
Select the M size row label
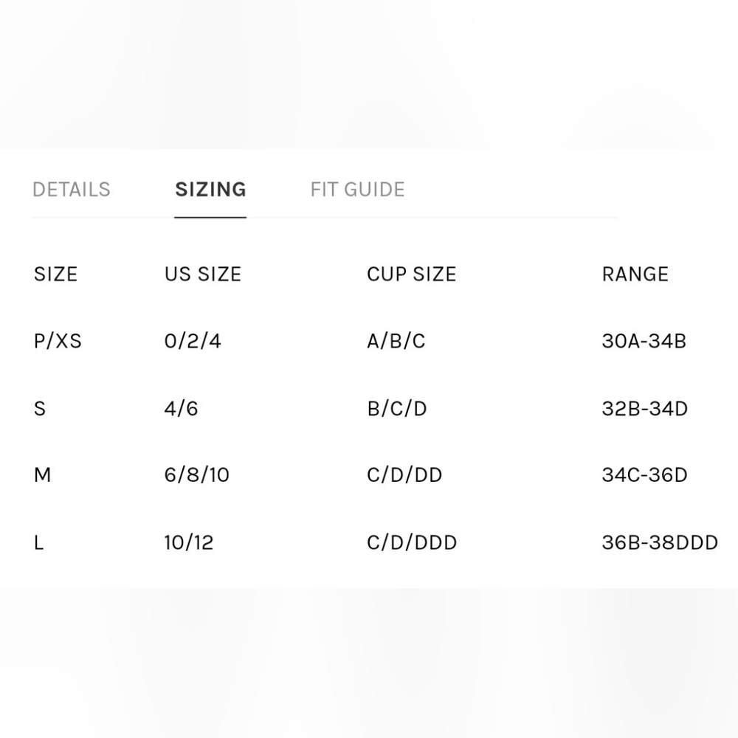[42, 475]
